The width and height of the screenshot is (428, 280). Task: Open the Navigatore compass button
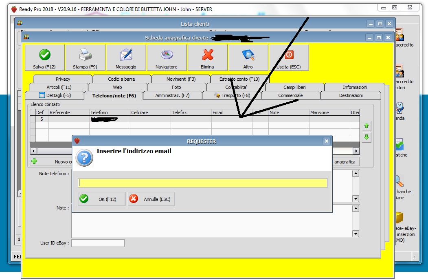167,58
